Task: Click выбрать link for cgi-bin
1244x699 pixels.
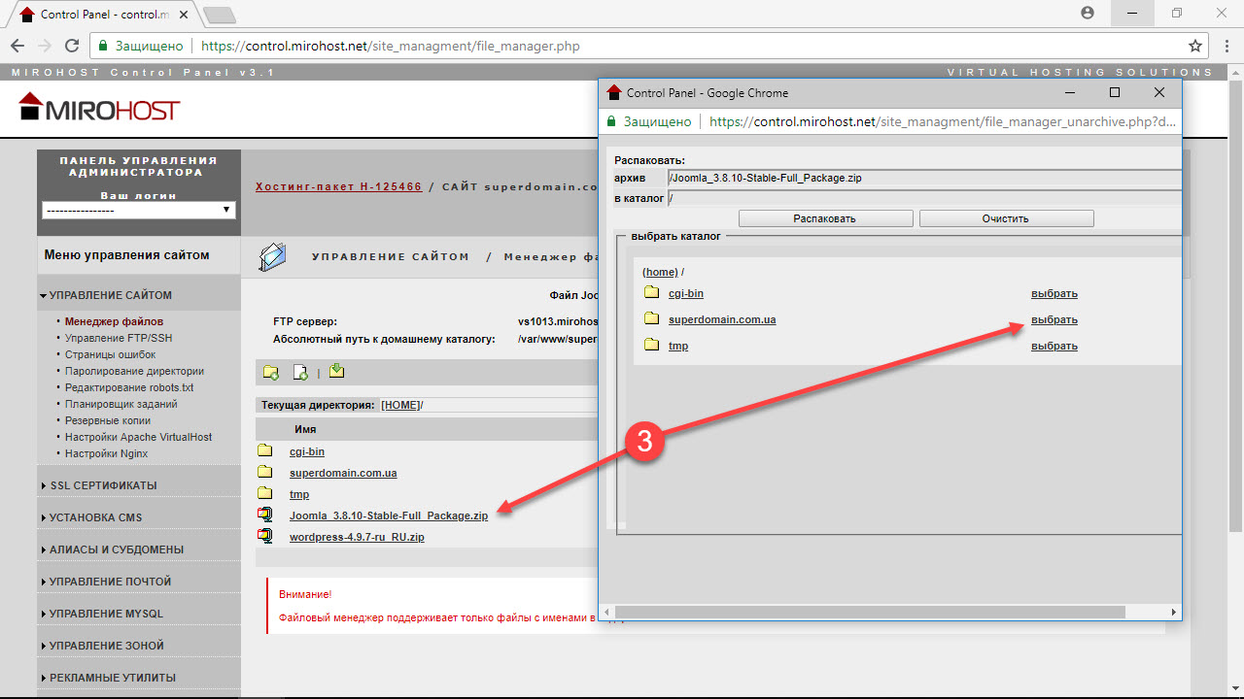Action: click(1054, 293)
